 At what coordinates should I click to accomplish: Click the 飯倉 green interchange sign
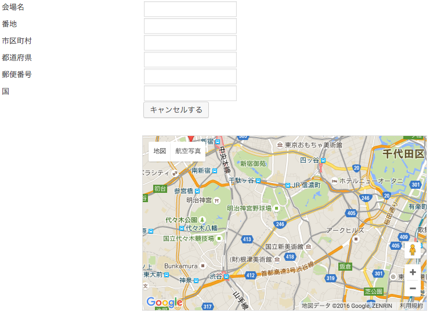(x=345, y=266)
